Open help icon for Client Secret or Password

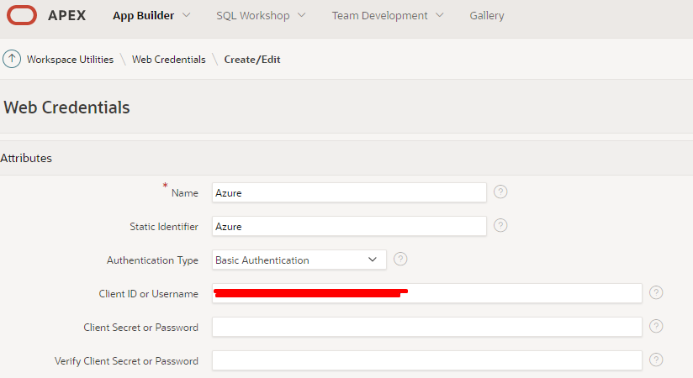coord(657,326)
